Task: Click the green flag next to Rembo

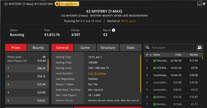Action: pyautogui.click(x=154, y=104)
